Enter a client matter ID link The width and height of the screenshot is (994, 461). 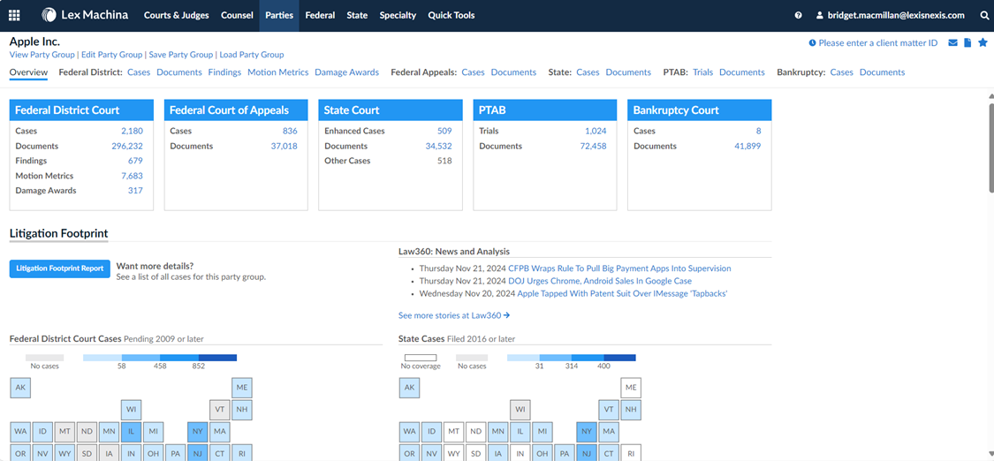point(873,43)
